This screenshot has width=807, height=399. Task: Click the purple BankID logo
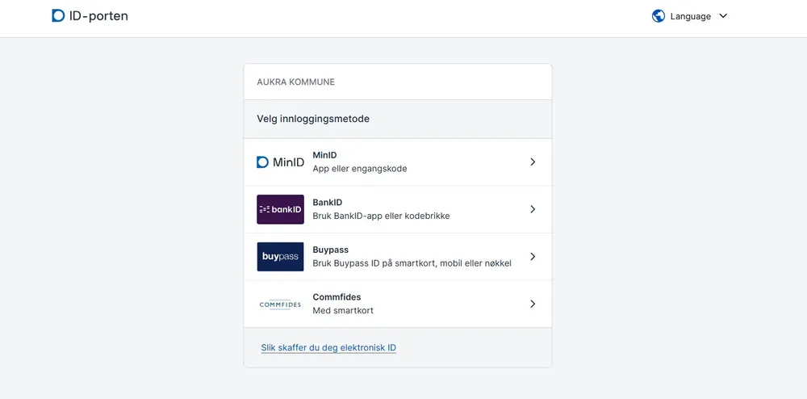coord(280,209)
